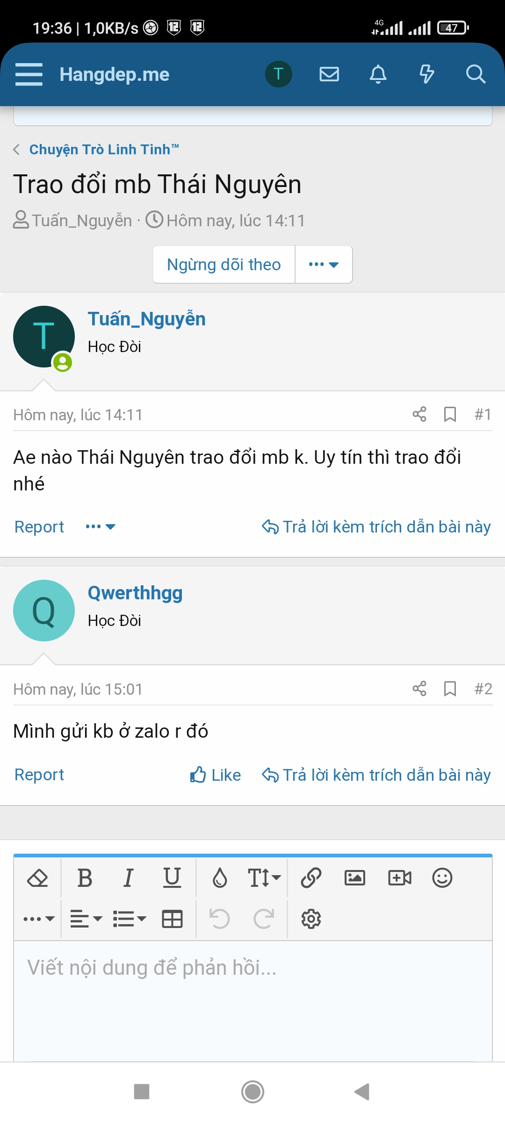Image resolution: width=505 pixels, height=1122 pixels.
Task: Insert an image with the editor image icon
Action: (355, 877)
